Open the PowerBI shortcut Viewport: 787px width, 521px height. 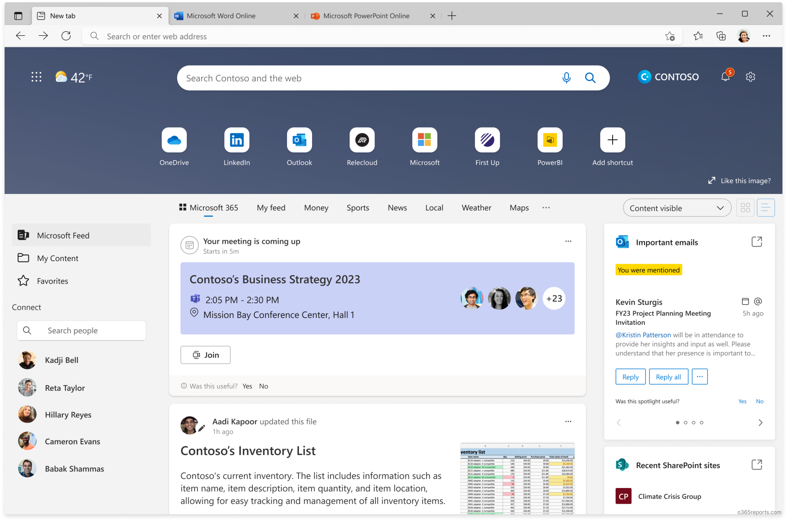[550, 140]
